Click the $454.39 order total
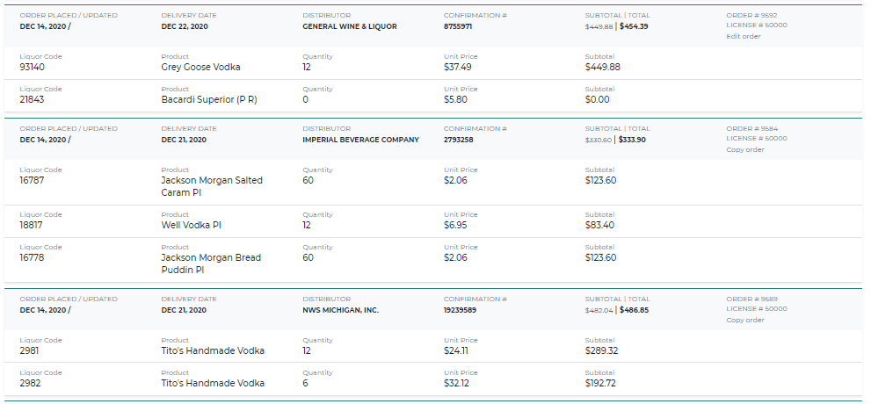This screenshot has height=404, width=871. click(634, 26)
